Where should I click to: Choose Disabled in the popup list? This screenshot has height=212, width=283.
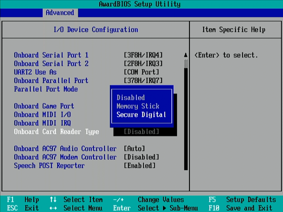[x=131, y=98]
